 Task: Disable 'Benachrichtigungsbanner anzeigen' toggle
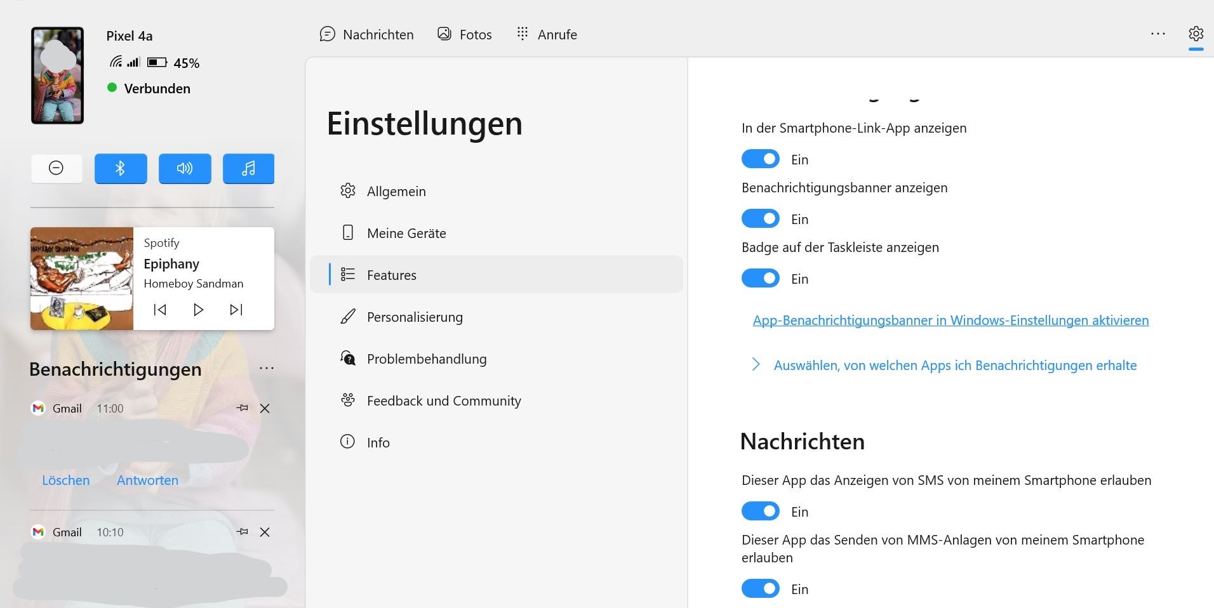click(760, 219)
